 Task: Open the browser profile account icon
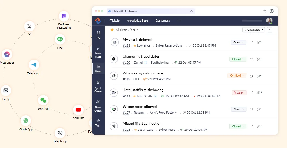pyautogui.click(x=272, y=11)
